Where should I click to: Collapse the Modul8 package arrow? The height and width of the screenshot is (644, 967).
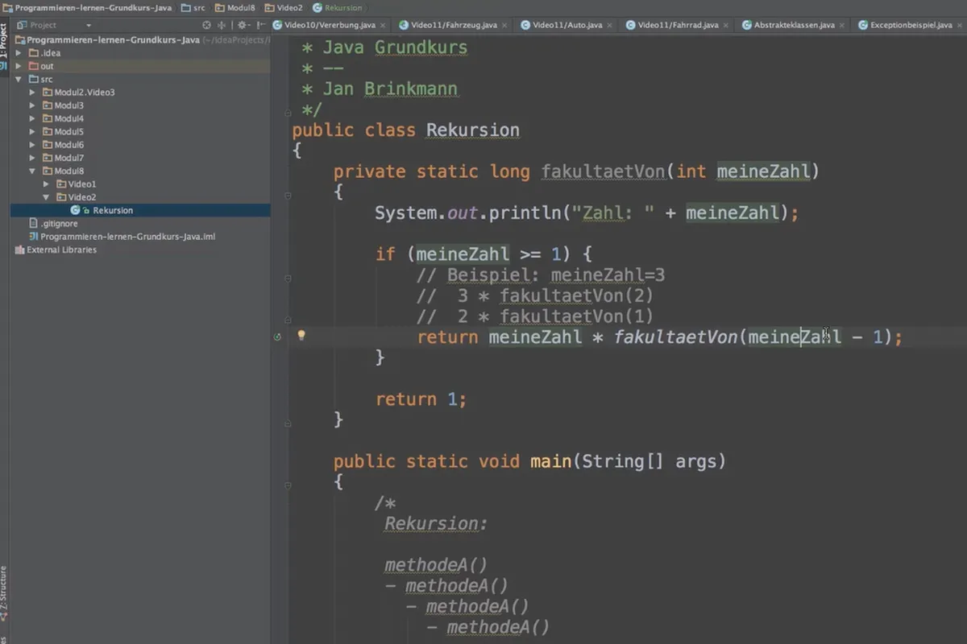pos(33,171)
